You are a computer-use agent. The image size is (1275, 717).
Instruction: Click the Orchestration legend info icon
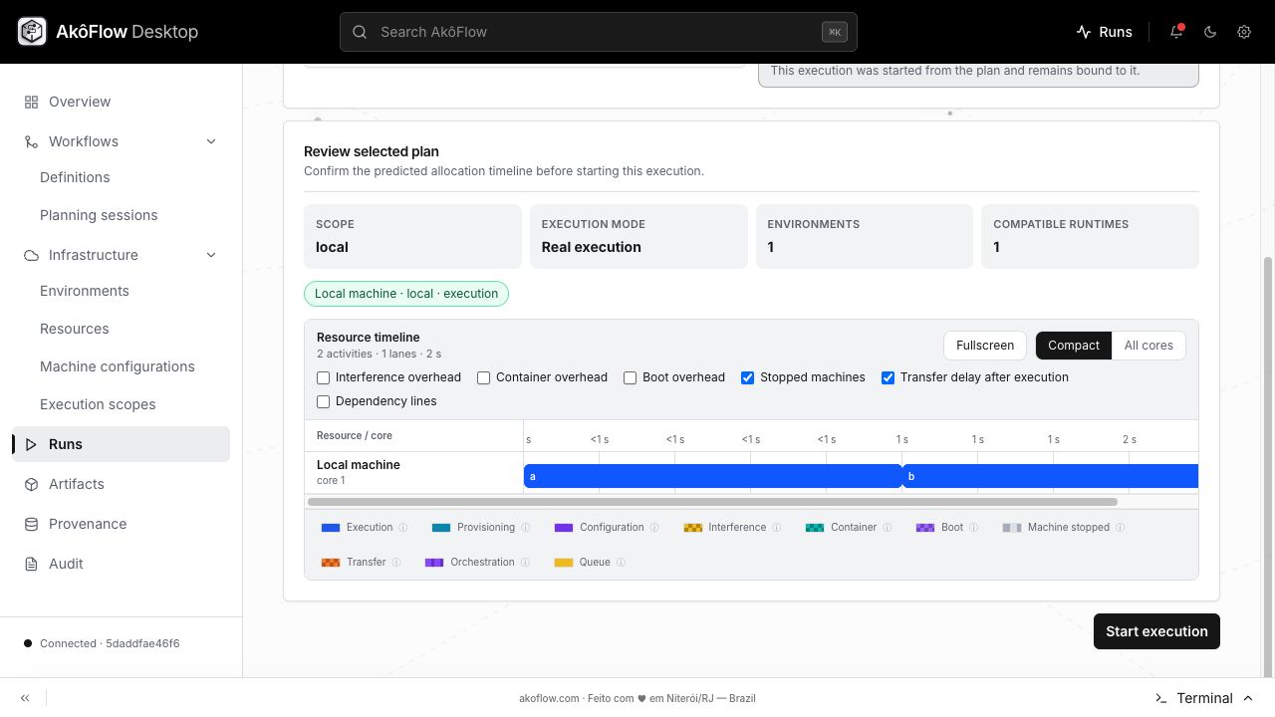(525, 563)
